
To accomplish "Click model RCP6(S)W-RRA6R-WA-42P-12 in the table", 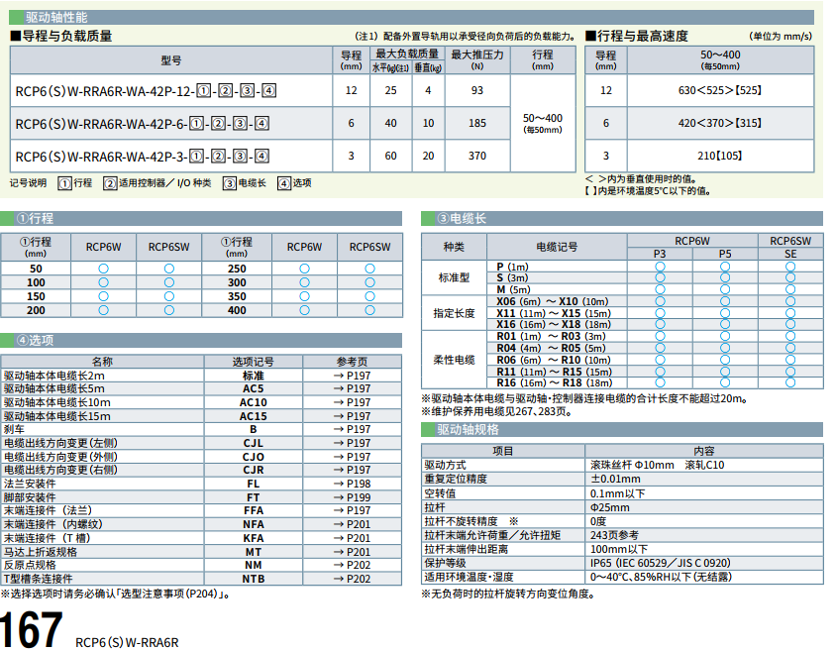I will (146, 91).
